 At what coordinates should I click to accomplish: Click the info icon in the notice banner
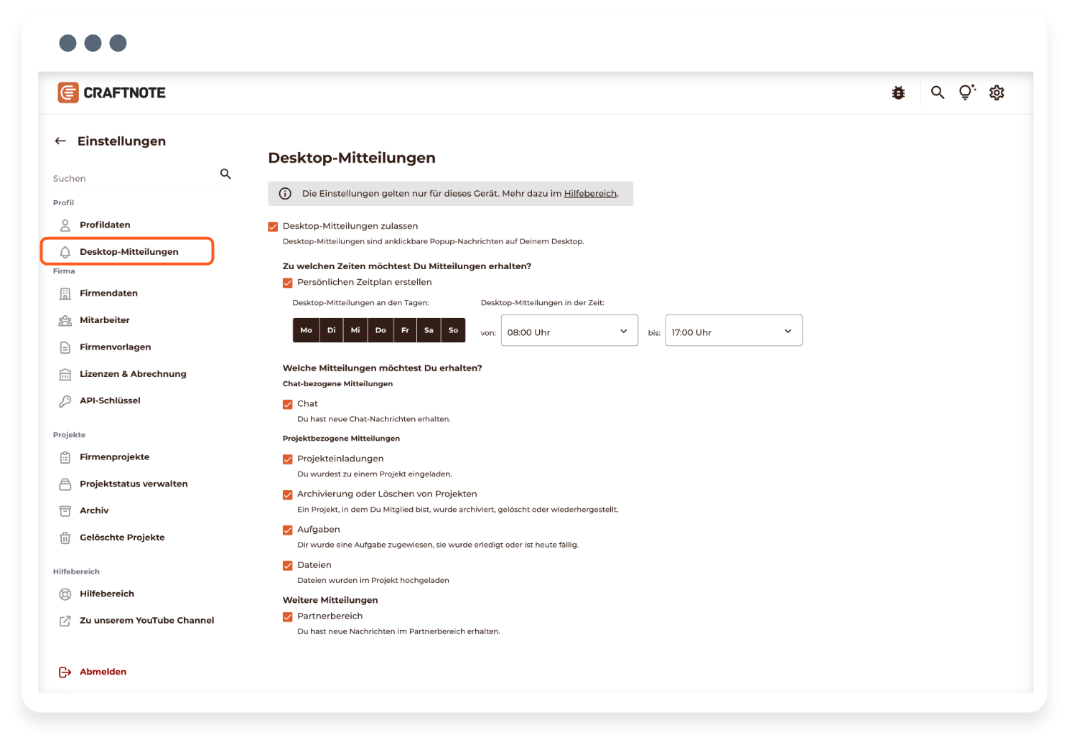[285, 194]
